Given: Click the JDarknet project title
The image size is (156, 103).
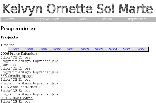Looking at the screenshot, I should (x=8, y=65).
